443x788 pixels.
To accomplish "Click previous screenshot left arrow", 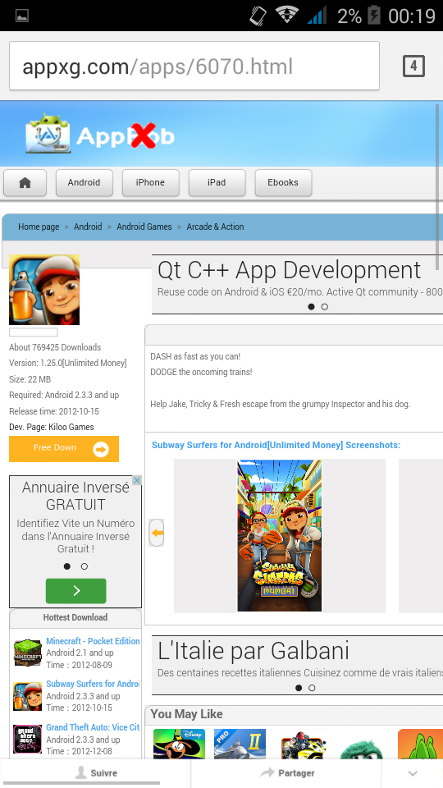I will point(157,533).
